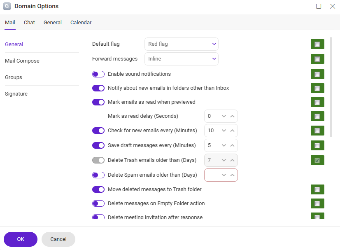Open the Signature section in the sidebar
Viewport: 340px width, 250px height.
tap(16, 93)
